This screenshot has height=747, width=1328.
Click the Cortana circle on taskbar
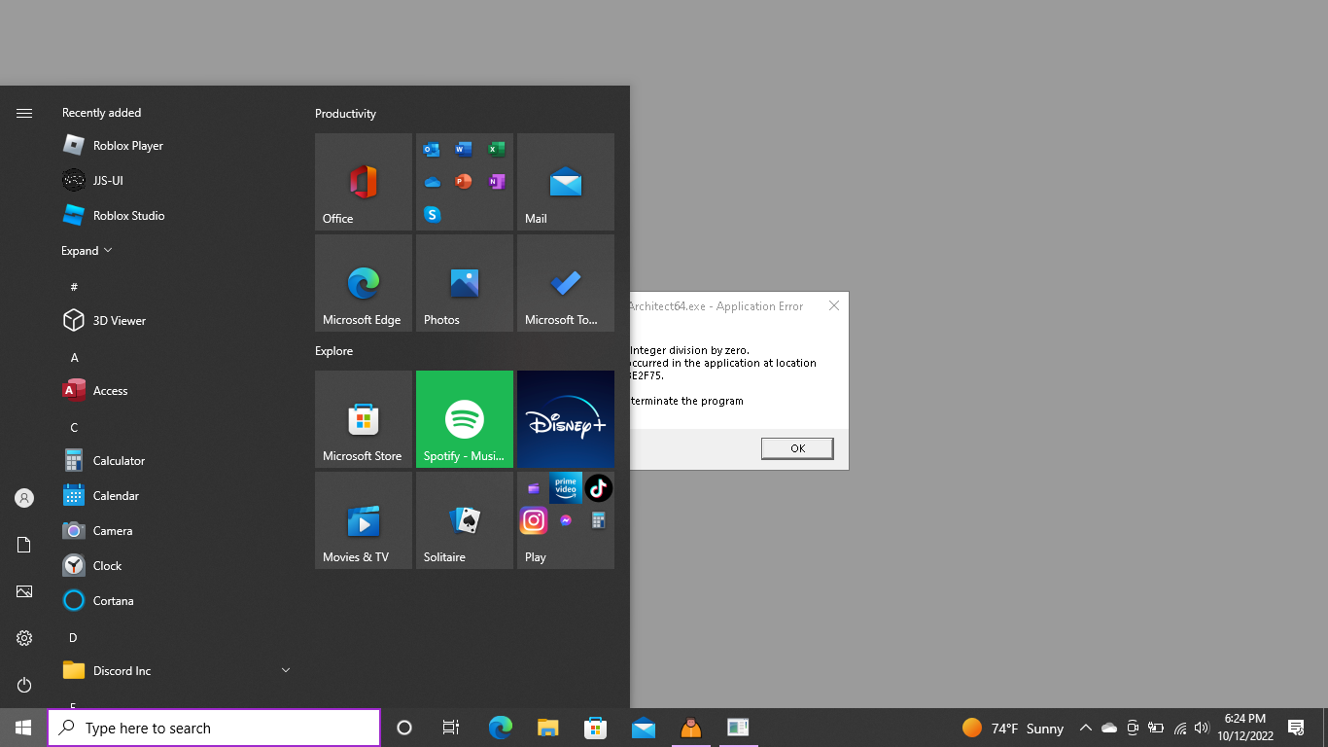pos(404,728)
